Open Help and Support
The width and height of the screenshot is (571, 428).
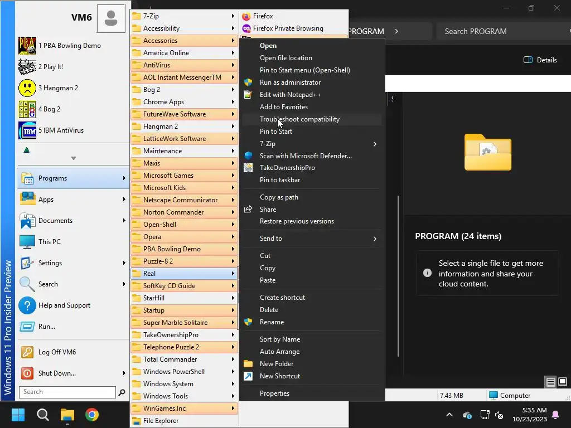pos(73,305)
